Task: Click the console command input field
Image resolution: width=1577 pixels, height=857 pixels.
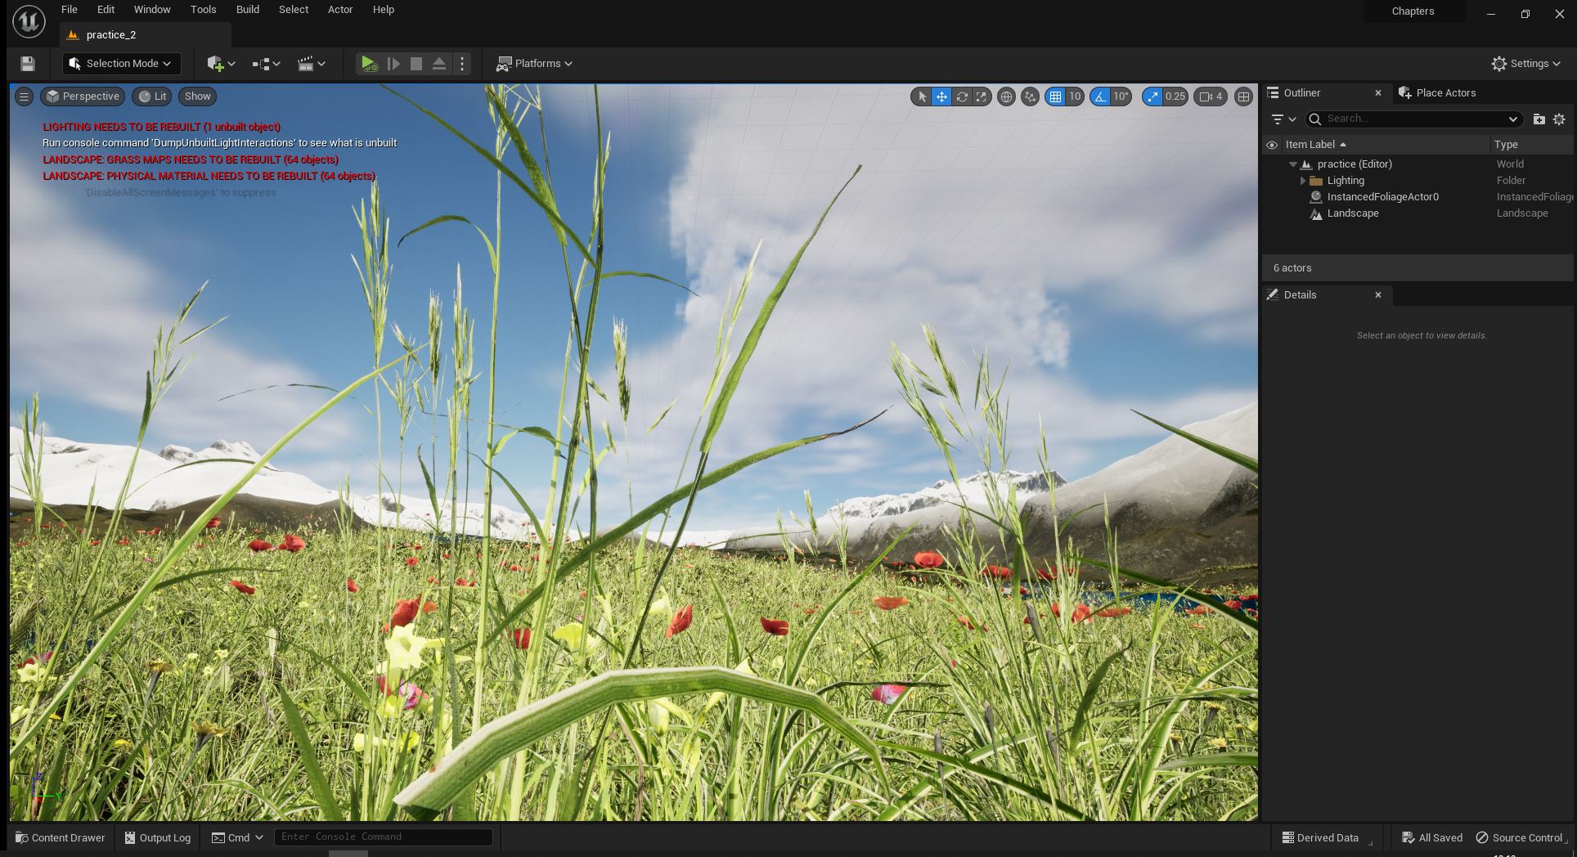Action: point(383,837)
